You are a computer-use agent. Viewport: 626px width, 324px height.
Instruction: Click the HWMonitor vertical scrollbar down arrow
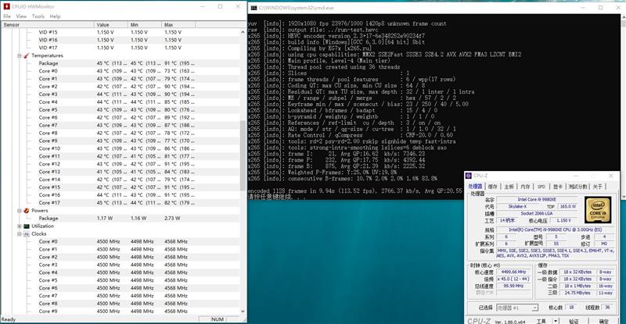[x=243, y=312]
